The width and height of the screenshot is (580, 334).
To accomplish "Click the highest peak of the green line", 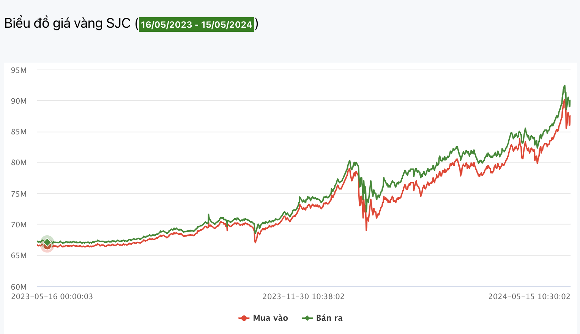I will [564, 86].
